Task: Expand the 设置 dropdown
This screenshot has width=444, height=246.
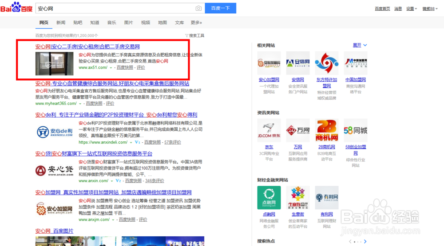Action: [412, 9]
